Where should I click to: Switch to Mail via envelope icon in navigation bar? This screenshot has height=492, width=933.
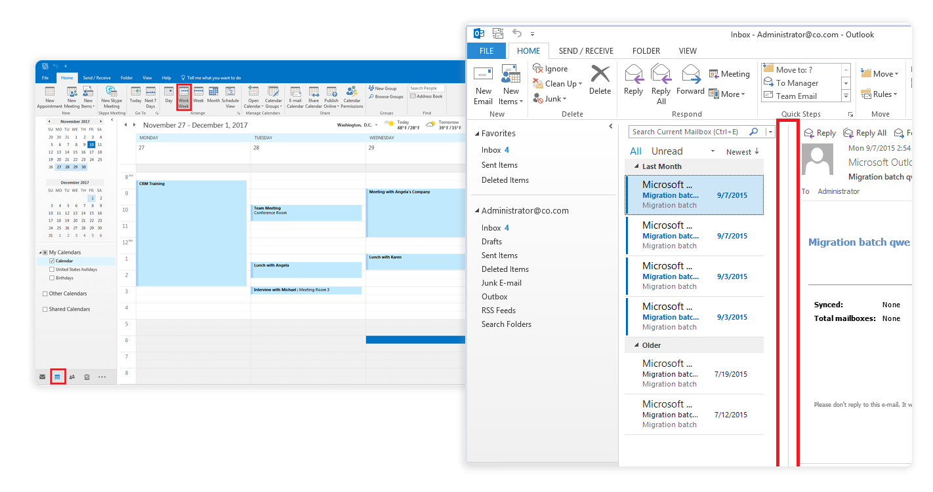pos(42,377)
